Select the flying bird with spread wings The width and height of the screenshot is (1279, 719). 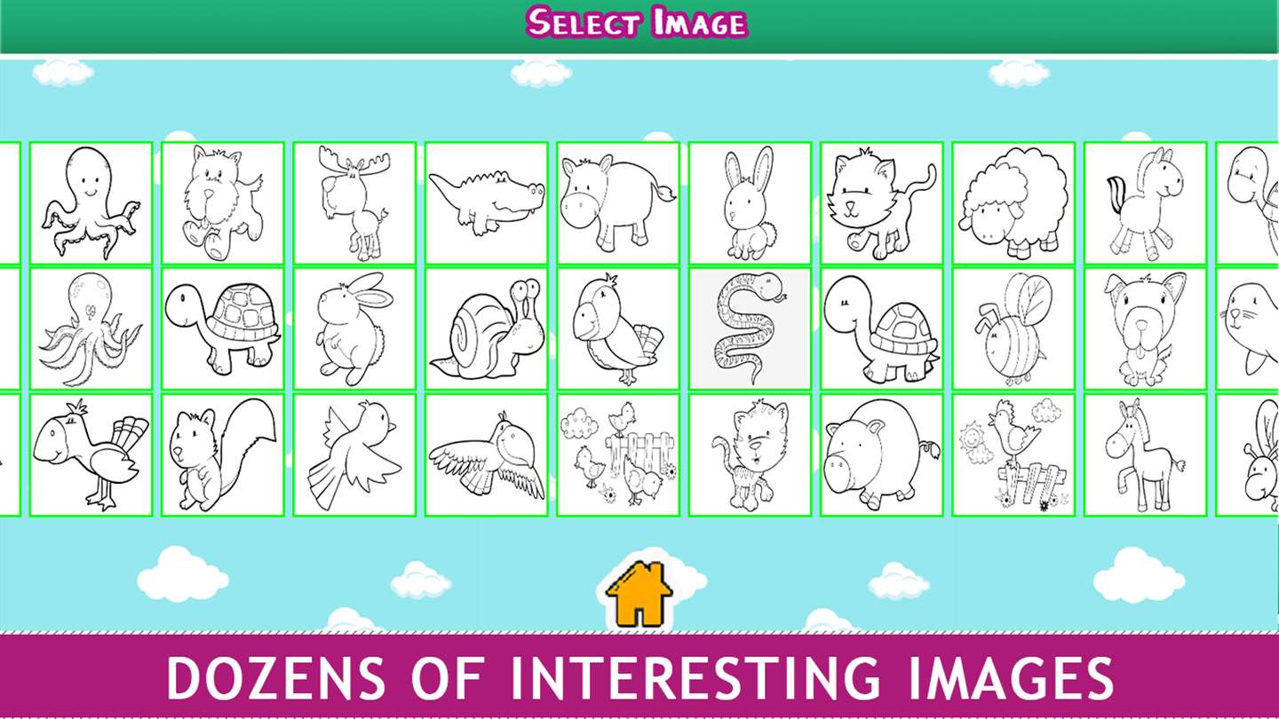coord(486,455)
